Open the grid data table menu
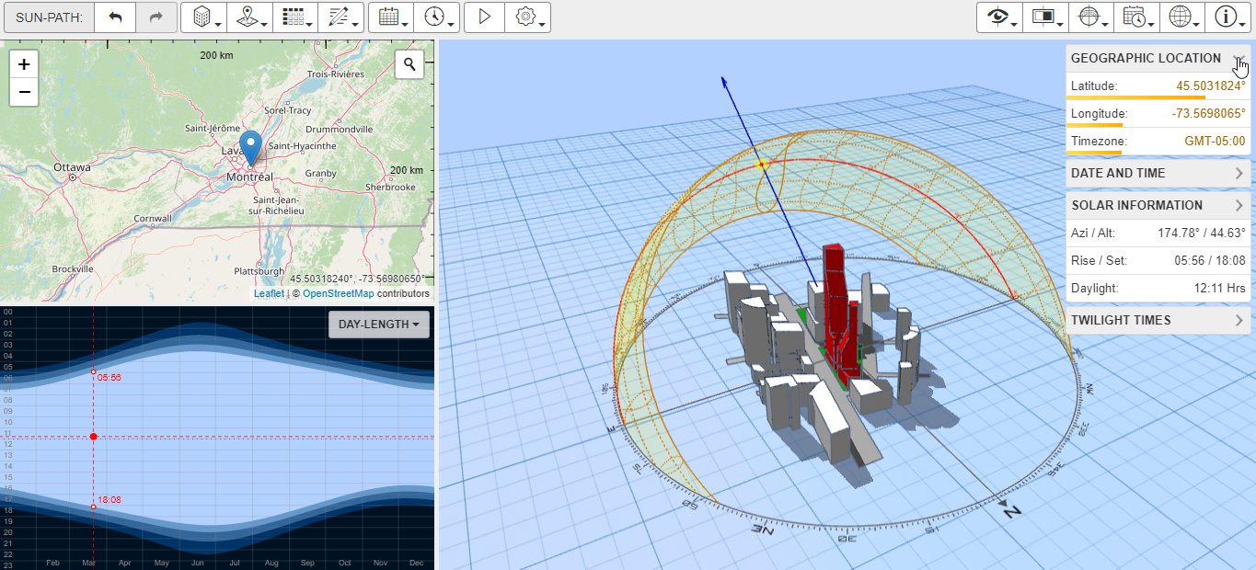 295,17
